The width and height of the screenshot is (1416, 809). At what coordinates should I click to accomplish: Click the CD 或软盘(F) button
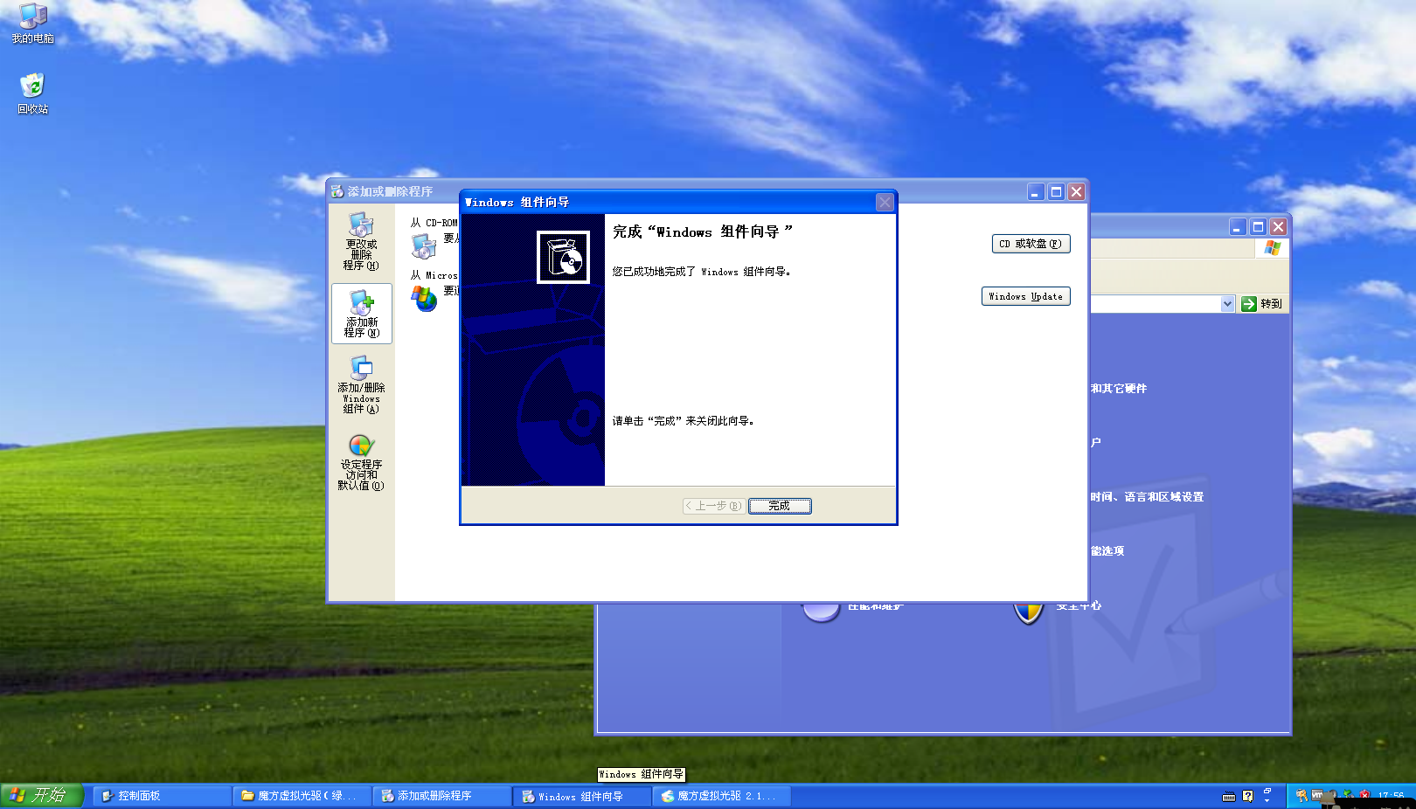1030,244
